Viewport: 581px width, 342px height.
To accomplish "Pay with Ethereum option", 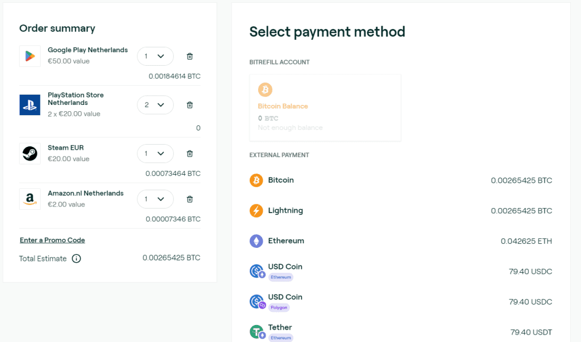I will click(401, 241).
